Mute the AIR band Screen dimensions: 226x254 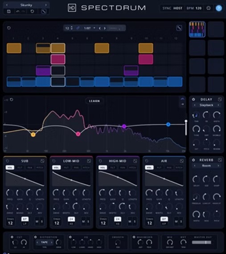click(x=176, y=221)
